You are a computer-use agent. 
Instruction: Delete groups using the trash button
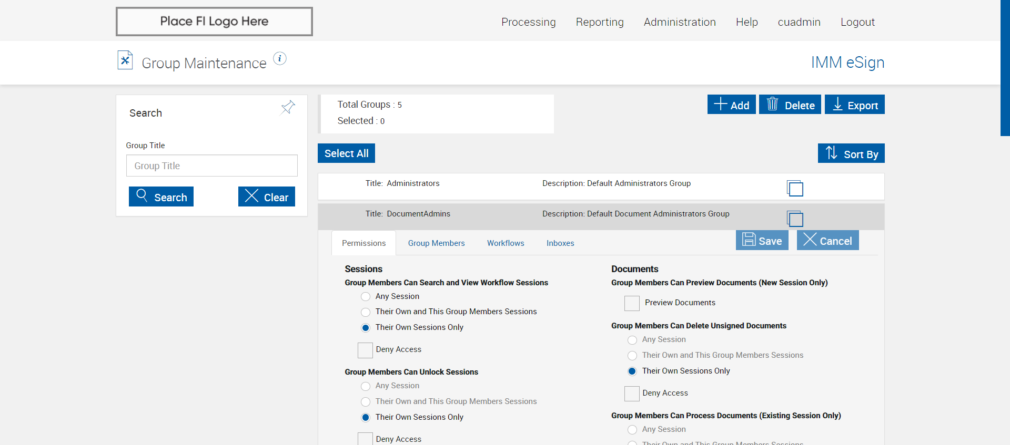[x=790, y=105]
